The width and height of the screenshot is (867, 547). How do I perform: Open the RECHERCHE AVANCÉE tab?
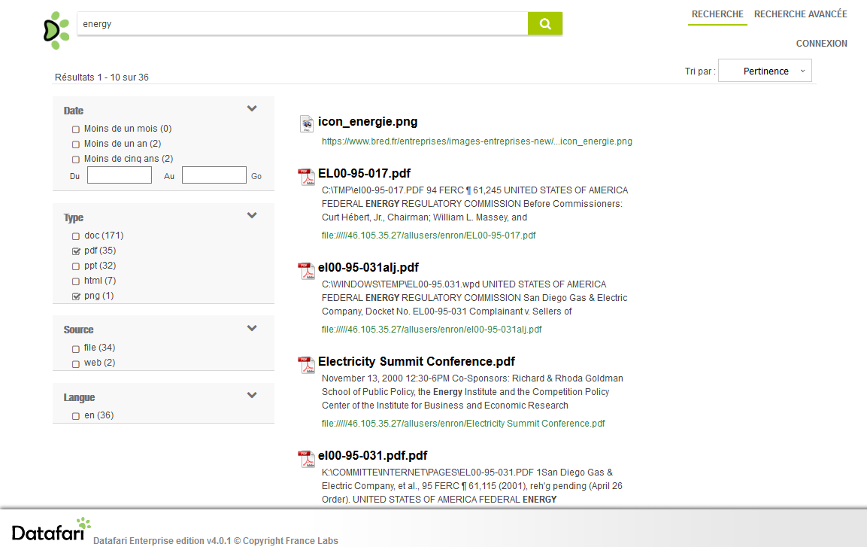[x=800, y=14]
